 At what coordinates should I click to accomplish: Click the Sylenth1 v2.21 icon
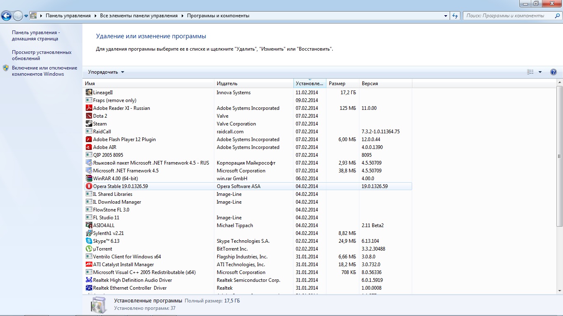(x=89, y=233)
